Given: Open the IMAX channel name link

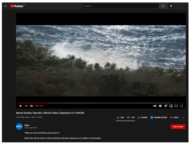Looking at the screenshot, I should pos(27,125).
